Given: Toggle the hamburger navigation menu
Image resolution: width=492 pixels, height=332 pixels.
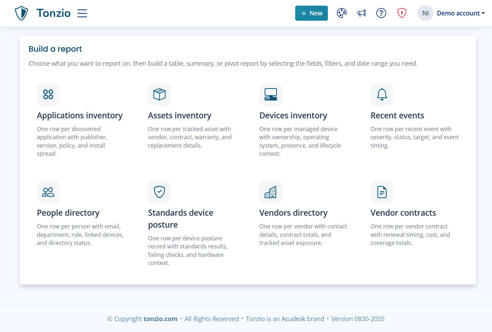Looking at the screenshot, I should click(82, 13).
